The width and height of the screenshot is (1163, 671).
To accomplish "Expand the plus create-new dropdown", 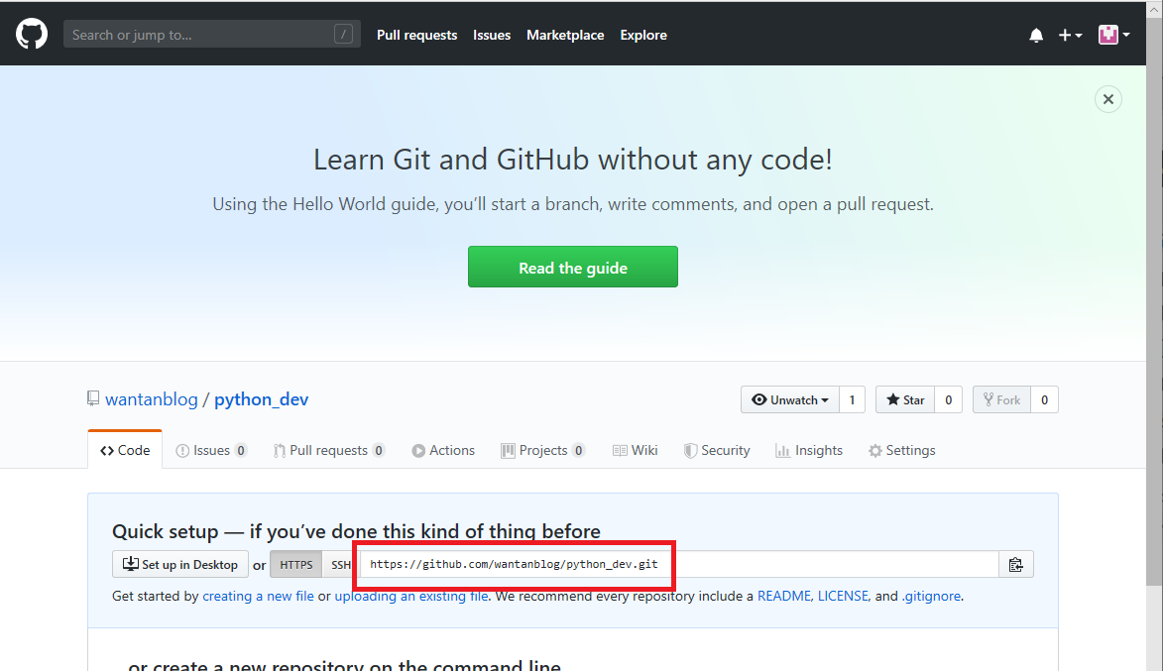I will (1070, 35).
